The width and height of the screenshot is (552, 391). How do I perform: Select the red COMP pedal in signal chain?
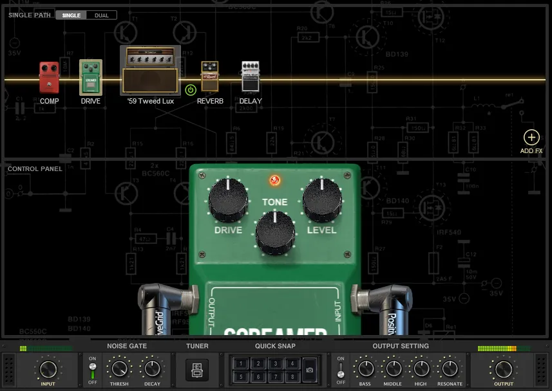(49, 78)
